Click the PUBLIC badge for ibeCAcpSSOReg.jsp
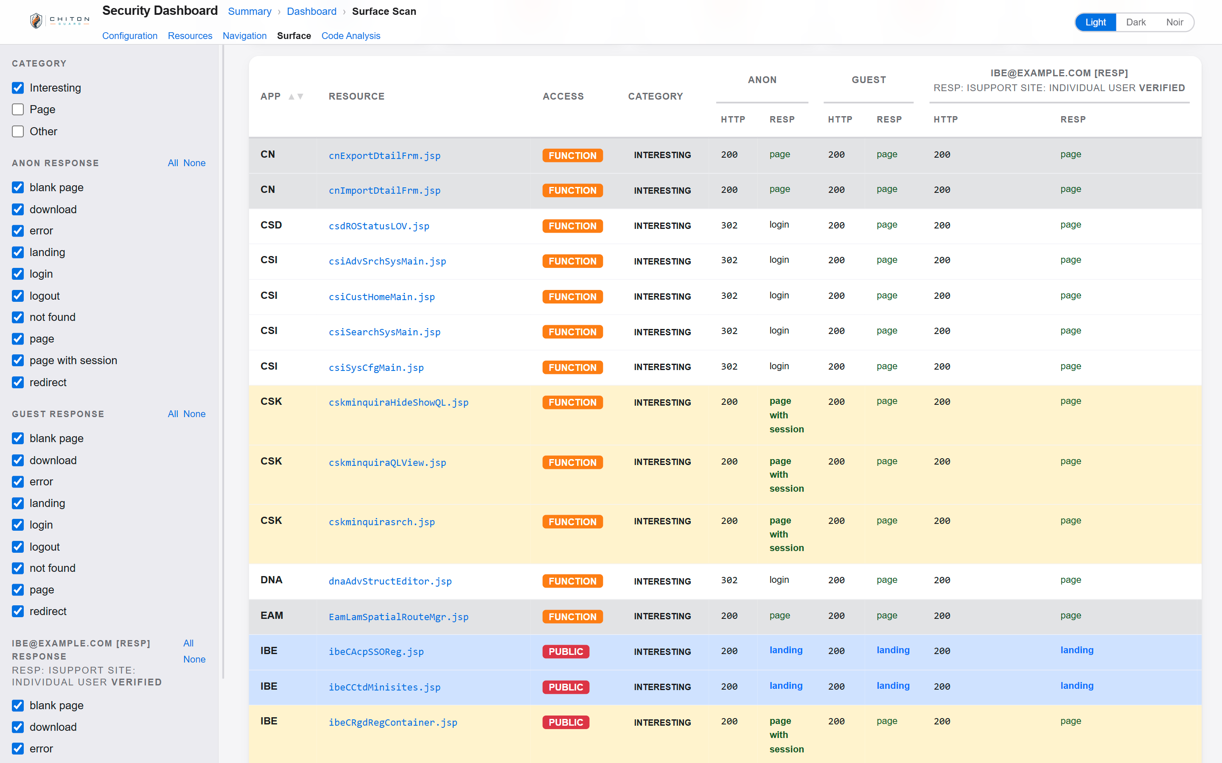Screen dimensions: 1222x763 click(x=566, y=652)
